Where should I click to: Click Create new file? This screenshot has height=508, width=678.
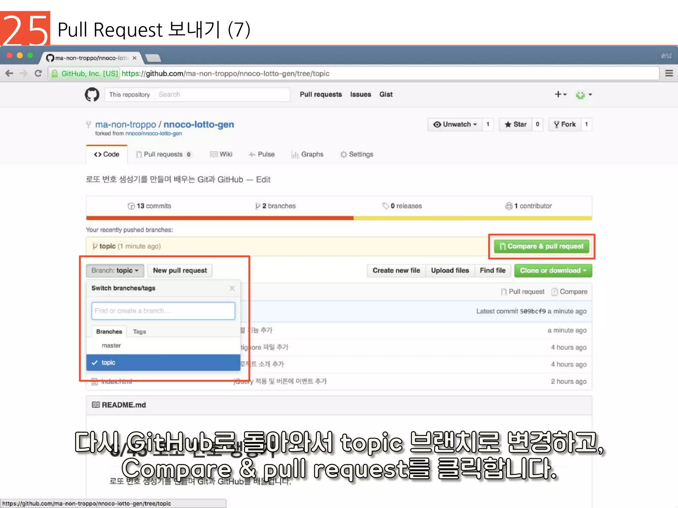[x=396, y=271]
